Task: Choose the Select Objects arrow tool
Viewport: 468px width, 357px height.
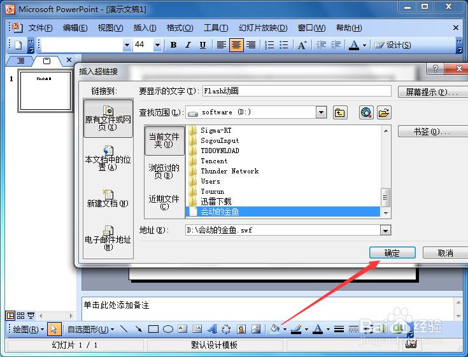Action: [x=54, y=329]
